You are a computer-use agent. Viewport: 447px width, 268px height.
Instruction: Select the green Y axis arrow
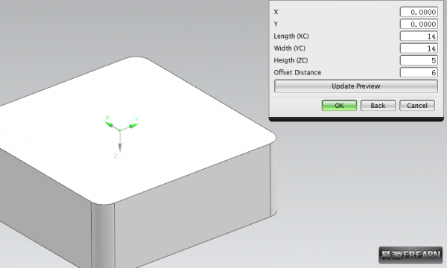point(133,126)
